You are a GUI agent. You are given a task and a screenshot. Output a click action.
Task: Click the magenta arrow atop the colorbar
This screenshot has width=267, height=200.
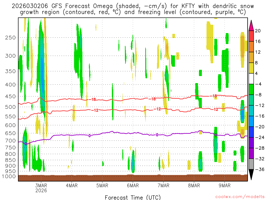[x=251, y=26]
